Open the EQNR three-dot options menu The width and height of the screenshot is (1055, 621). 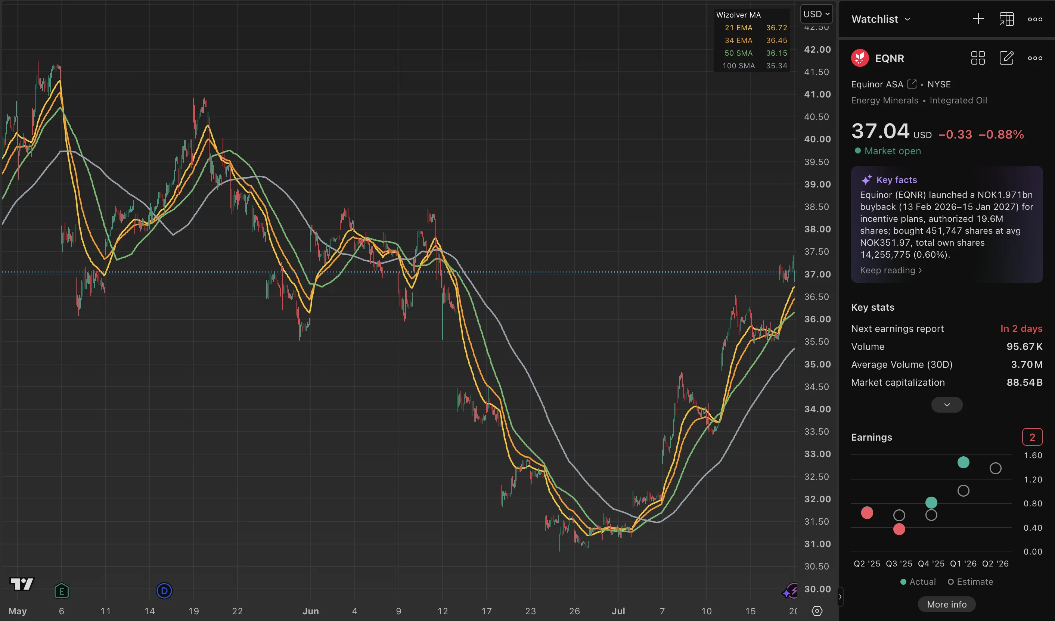coord(1035,58)
